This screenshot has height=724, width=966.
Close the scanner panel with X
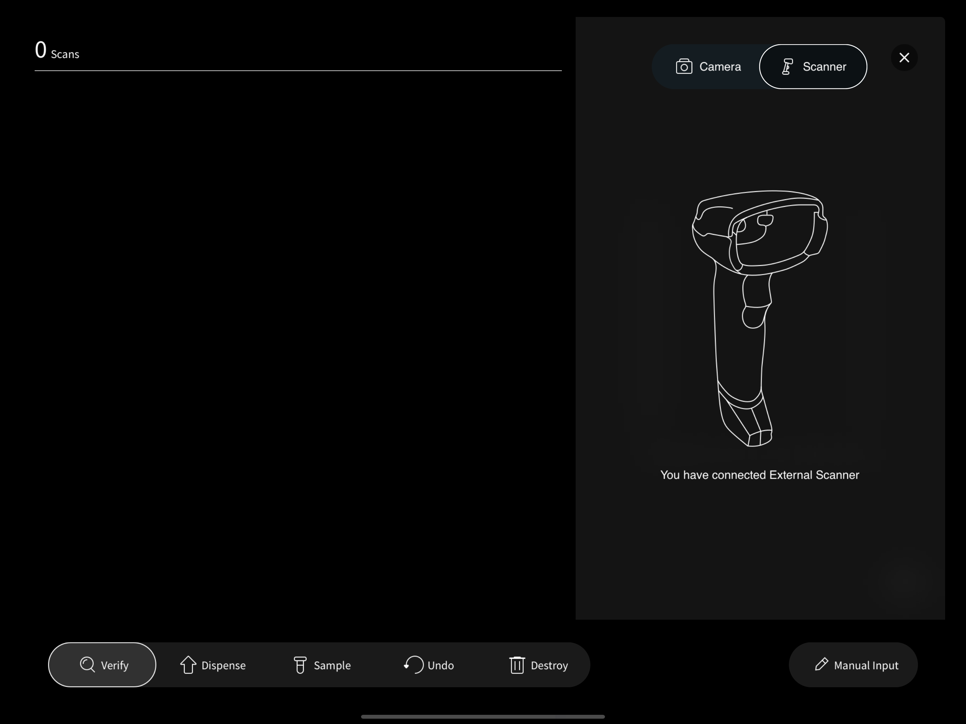pyautogui.click(x=904, y=58)
